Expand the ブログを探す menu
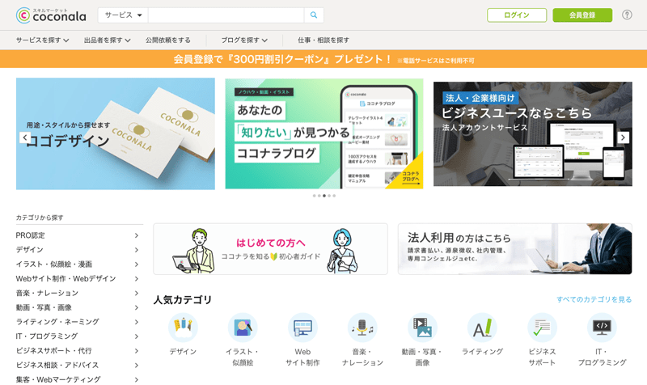Image resolution: width=647 pixels, height=385 pixels. pos(244,40)
